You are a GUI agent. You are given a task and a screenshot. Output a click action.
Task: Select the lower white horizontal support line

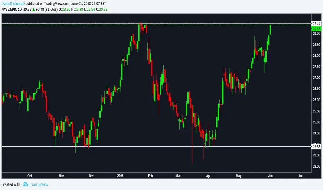tap(157, 146)
